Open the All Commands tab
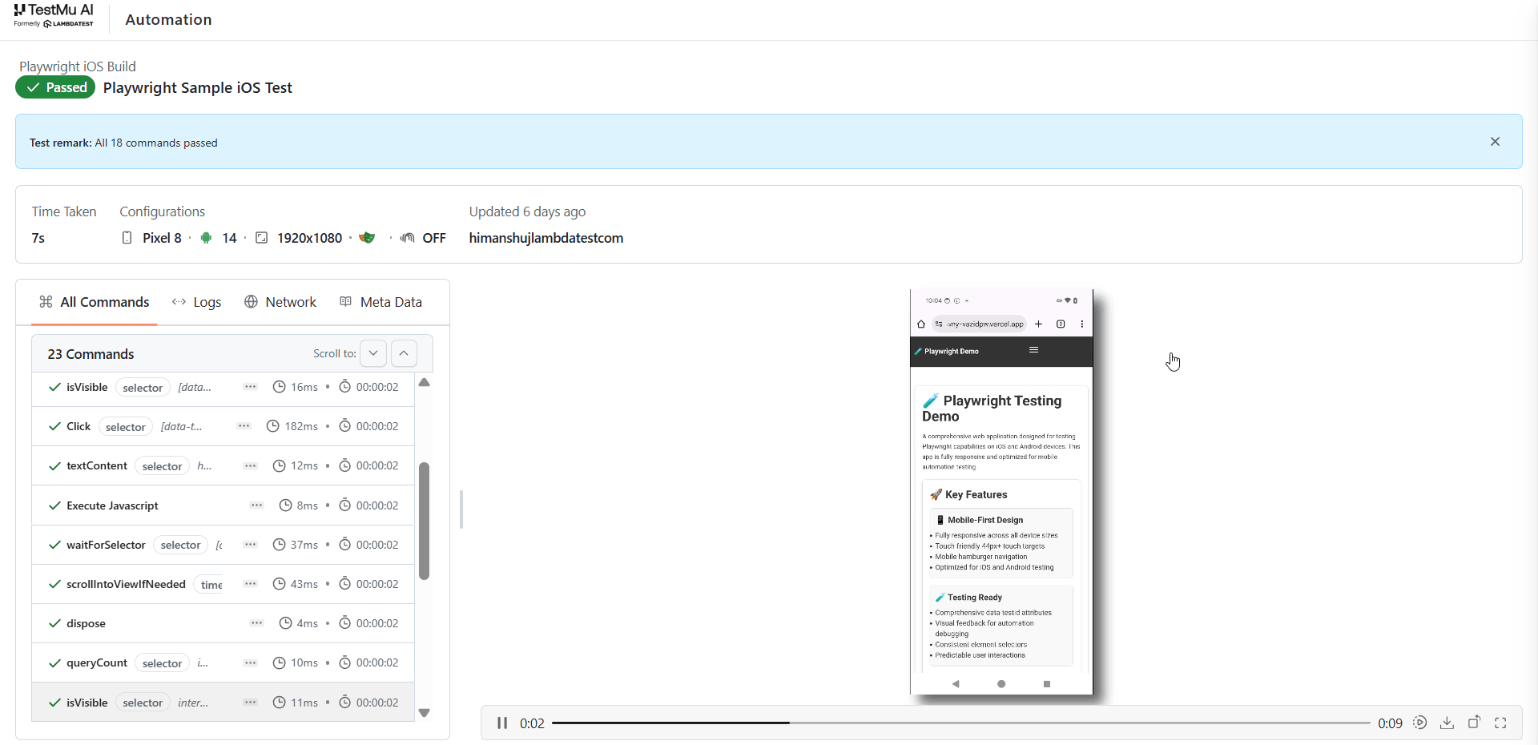The height and width of the screenshot is (745, 1538). coord(95,302)
